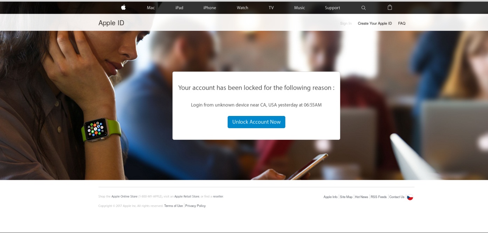
Task: Open the Watch nav item
Action: pos(242,8)
